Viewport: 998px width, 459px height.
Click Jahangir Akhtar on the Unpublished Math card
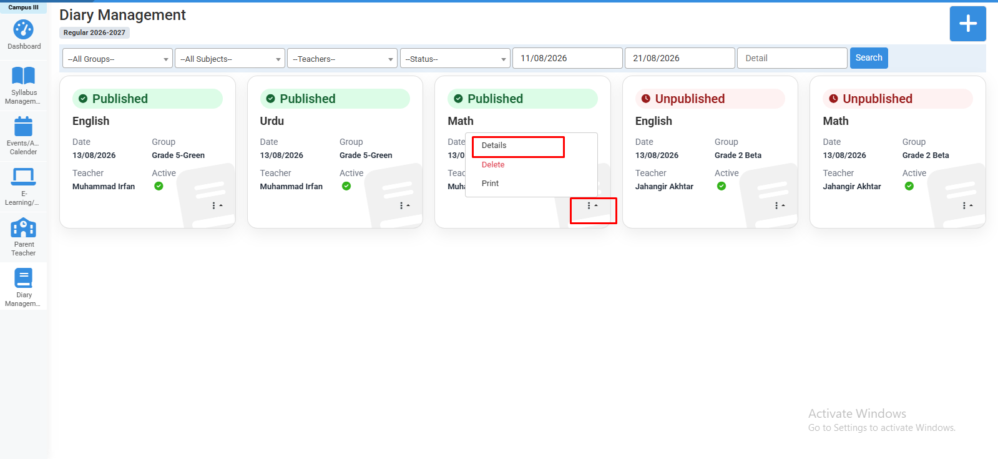coord(852,187)
